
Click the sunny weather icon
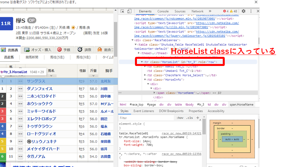tap(73, 28)
